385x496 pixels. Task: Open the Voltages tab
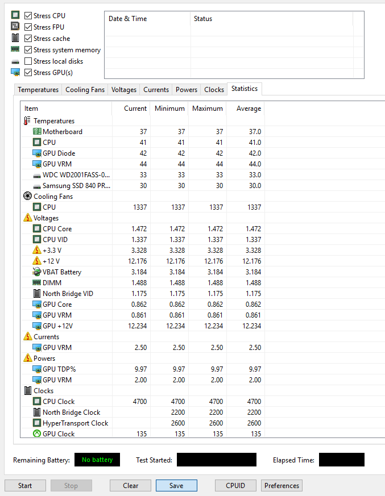pos(124,90)
